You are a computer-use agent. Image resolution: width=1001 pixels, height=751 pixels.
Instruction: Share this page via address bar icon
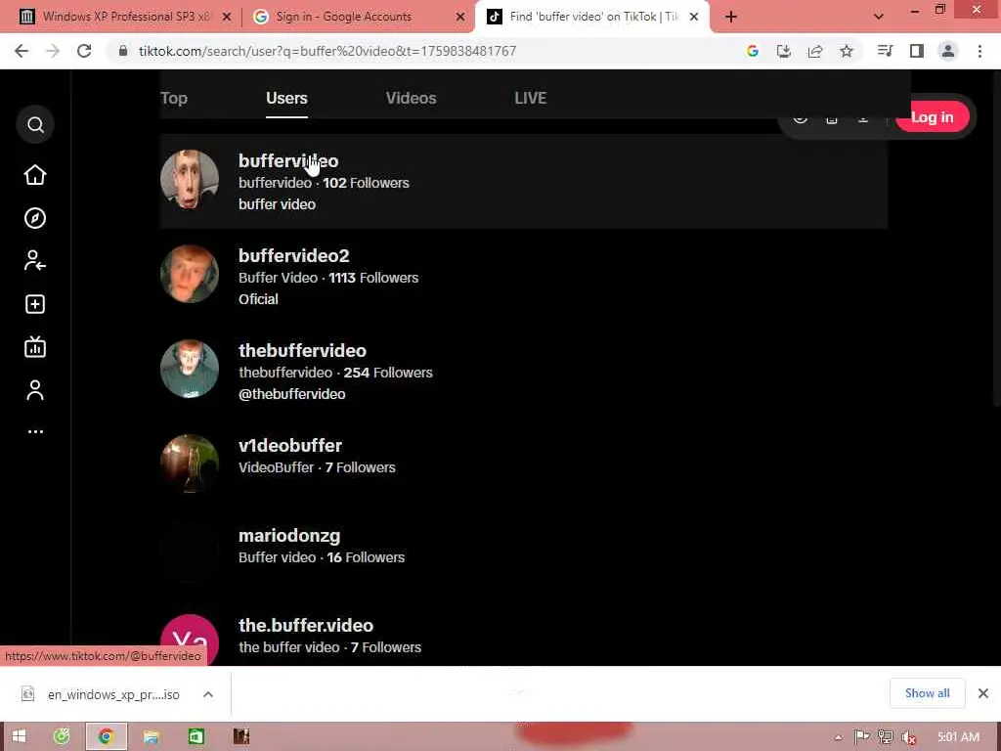(x=814, y=51)
